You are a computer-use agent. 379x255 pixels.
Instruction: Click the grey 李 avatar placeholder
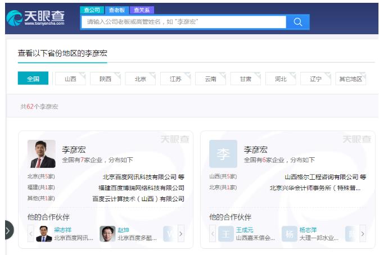coord(223,154)
